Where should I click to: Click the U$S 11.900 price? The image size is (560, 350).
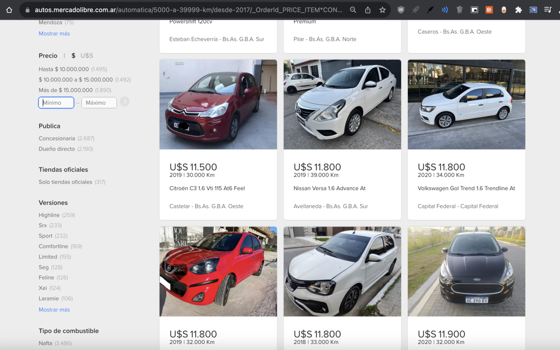pyautogui.click(x=441, y=334)
